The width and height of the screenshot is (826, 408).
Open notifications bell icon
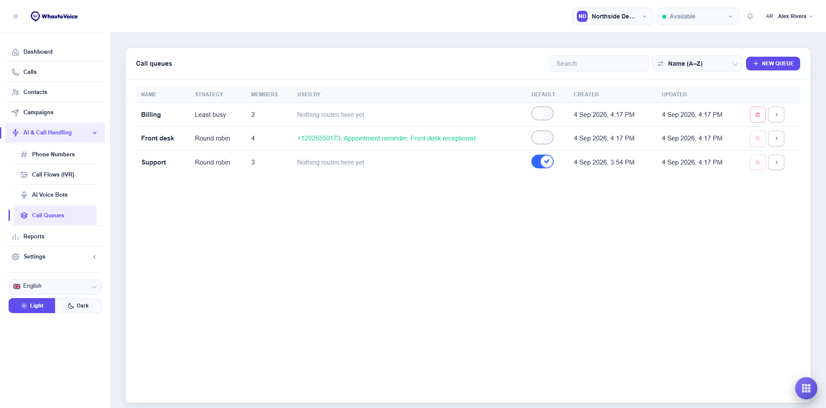(x=750, y=16)
